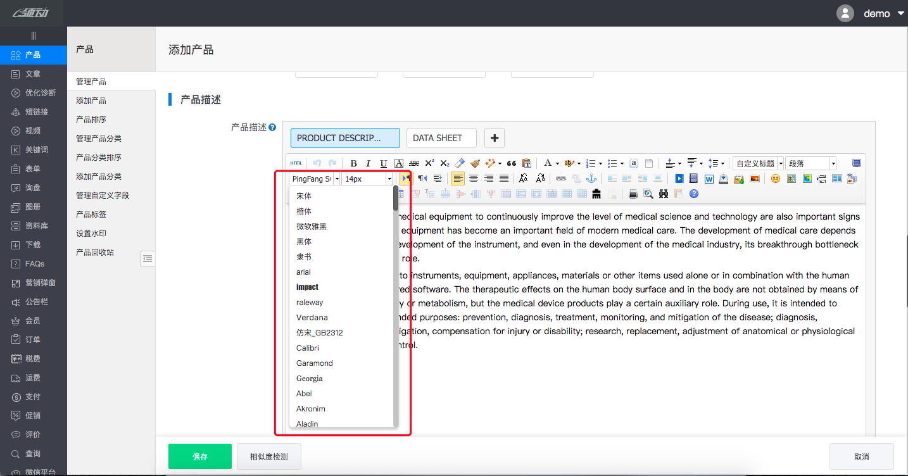The height and width of the screenshot is (476, 908).
Task: Open editor help with the question mark icon
Action: (694, 194)
